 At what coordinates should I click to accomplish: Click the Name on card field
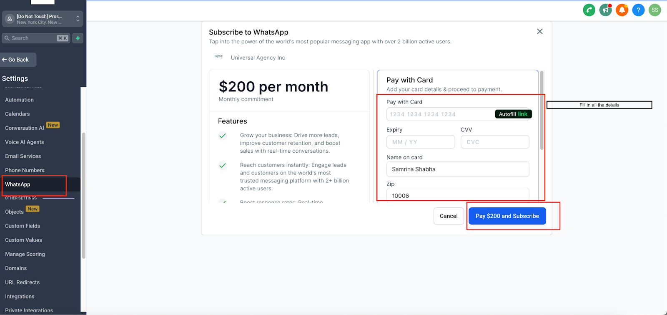click(x=458, y=169)
